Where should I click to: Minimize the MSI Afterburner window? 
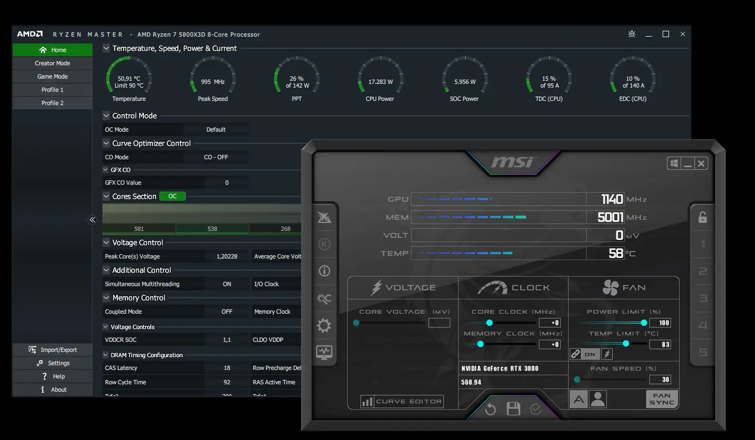688,163
